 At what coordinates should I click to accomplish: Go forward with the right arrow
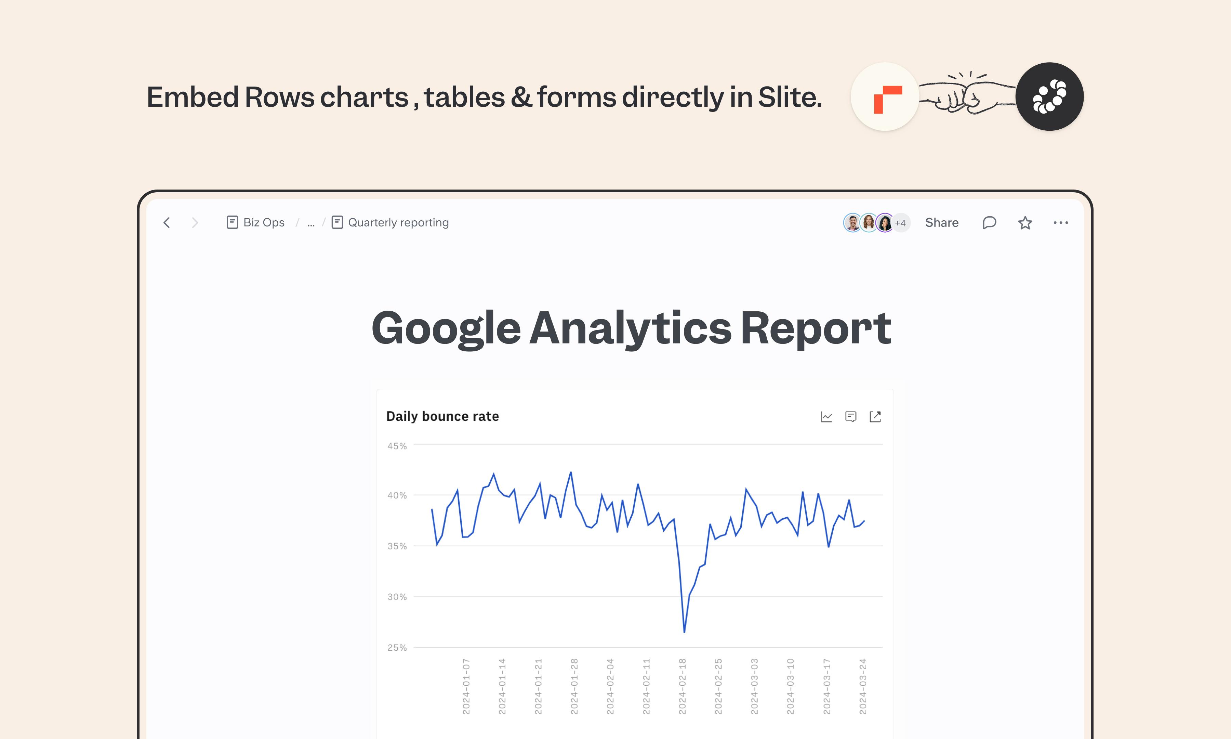click(x=195, y=223)
